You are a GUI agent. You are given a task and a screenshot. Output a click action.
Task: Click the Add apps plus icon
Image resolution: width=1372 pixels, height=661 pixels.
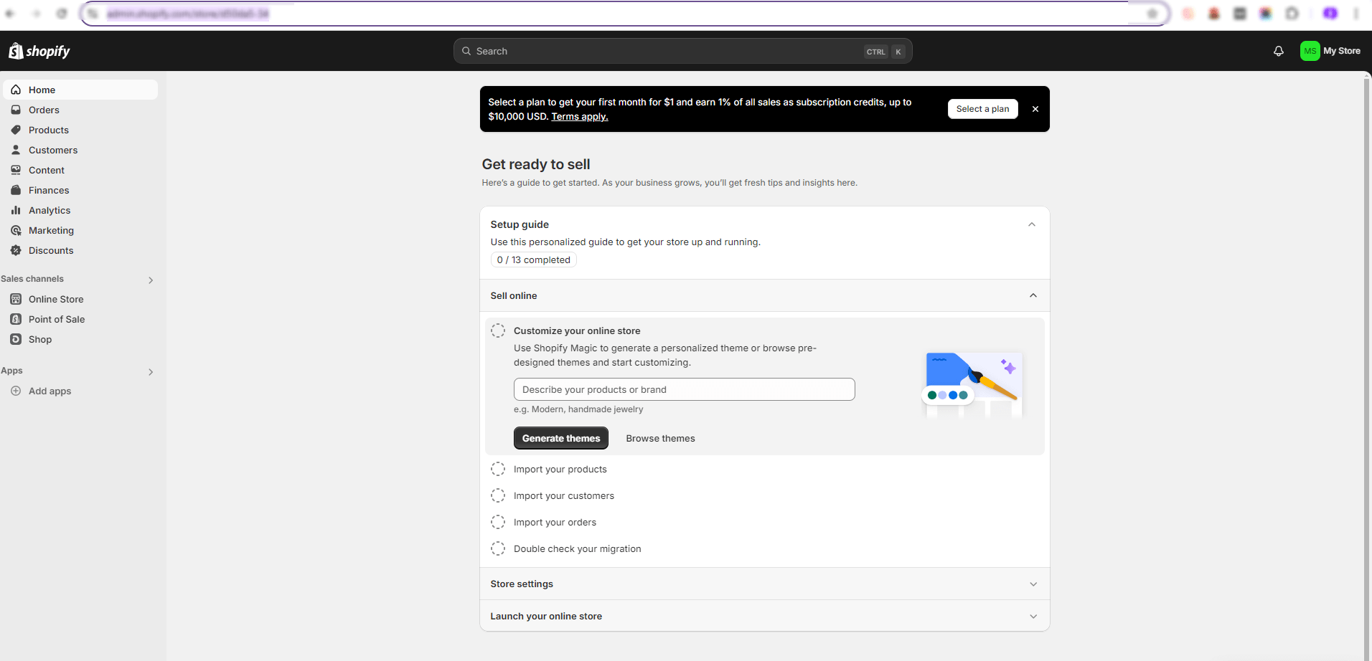(16, 391)
